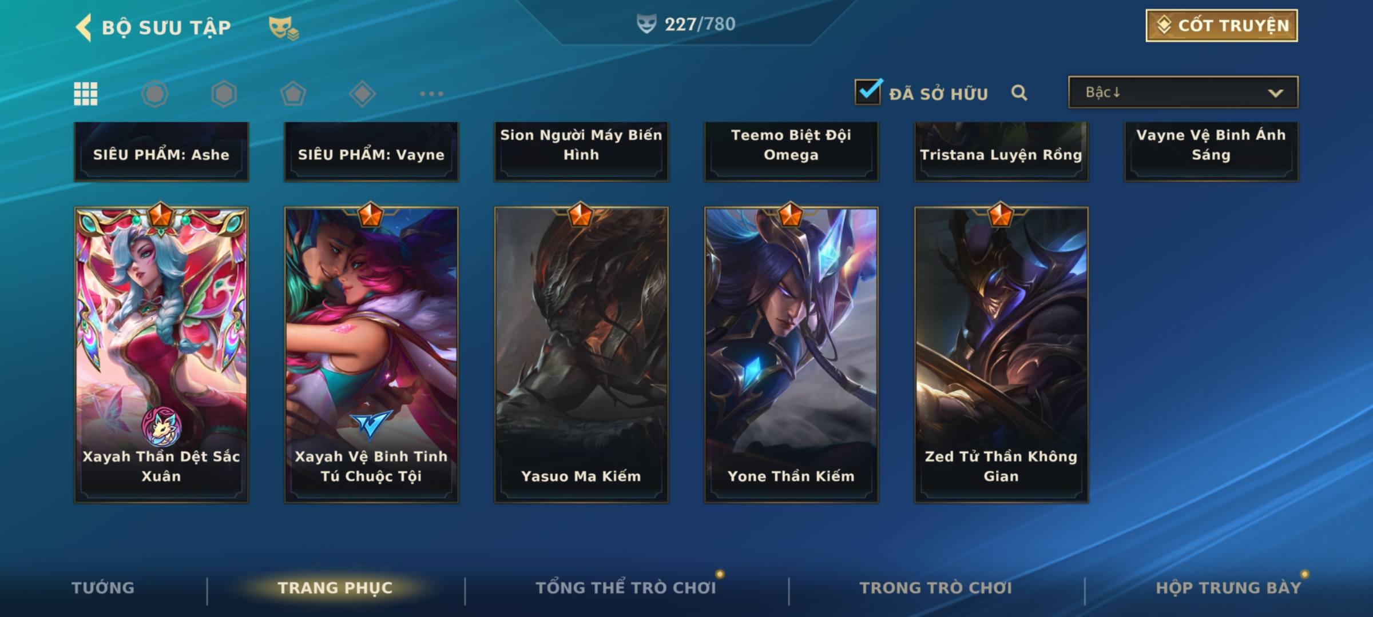Select Xayah Thần Dệt Sắc Xuân skin
The width and height of the screenshot is (1373, 617).
click(x=161, y=354)
